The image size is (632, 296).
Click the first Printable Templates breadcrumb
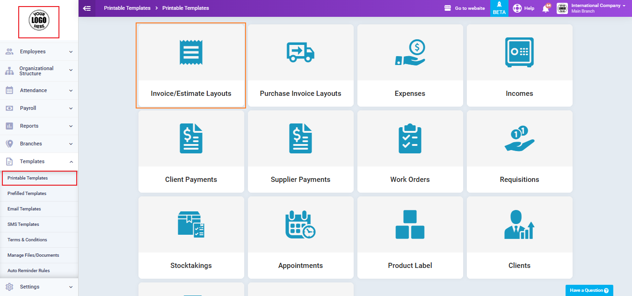click(127, 8)
